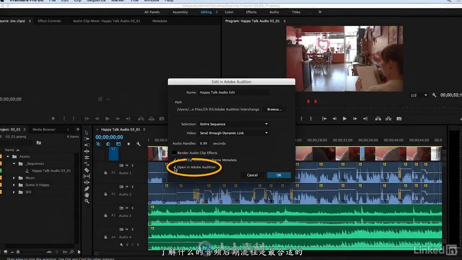Screen dimensions: 462x260
Task: Go to In point in Program Monitor
Action: coord(324,118)
